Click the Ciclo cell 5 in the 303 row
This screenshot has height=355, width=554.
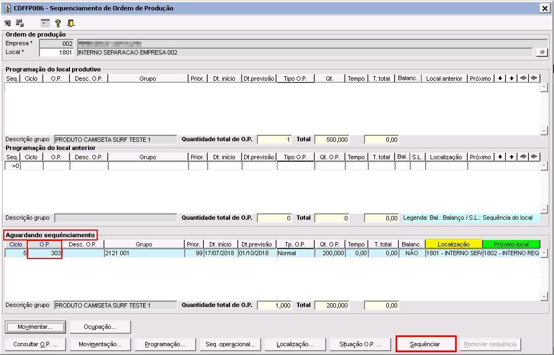click(16, 253)
